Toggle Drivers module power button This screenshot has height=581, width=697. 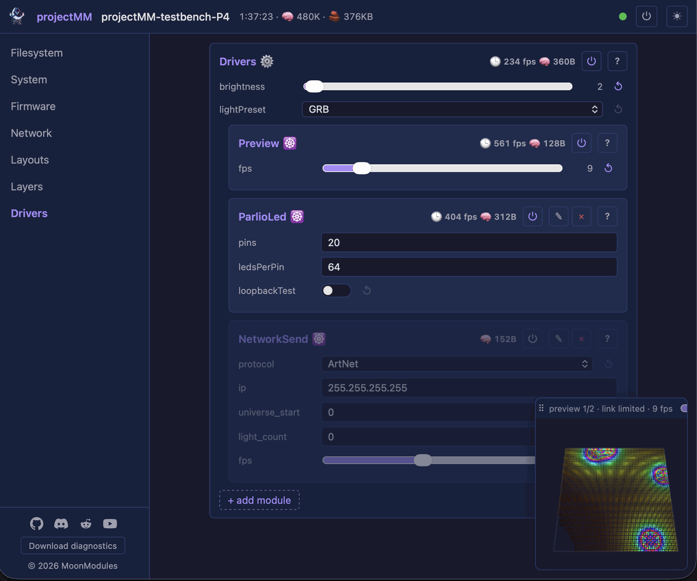591,61
